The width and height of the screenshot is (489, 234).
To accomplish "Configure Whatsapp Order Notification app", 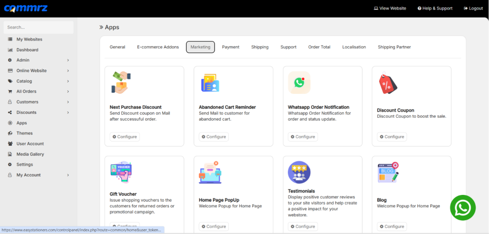I will 303,137.
